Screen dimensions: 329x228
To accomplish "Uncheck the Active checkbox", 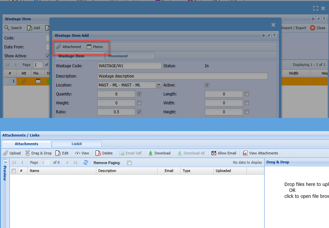I will [x=207, y=85].
